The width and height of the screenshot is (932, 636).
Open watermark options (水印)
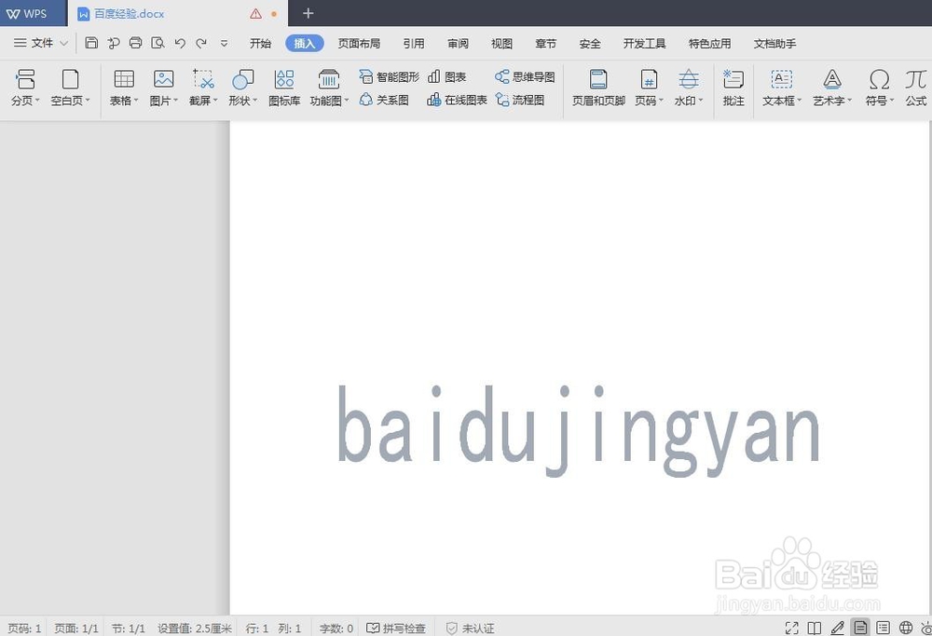coord(689,88)
